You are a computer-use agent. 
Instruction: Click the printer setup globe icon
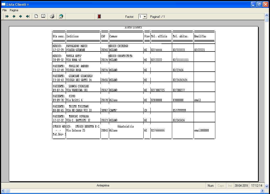(x=61, y=16)
